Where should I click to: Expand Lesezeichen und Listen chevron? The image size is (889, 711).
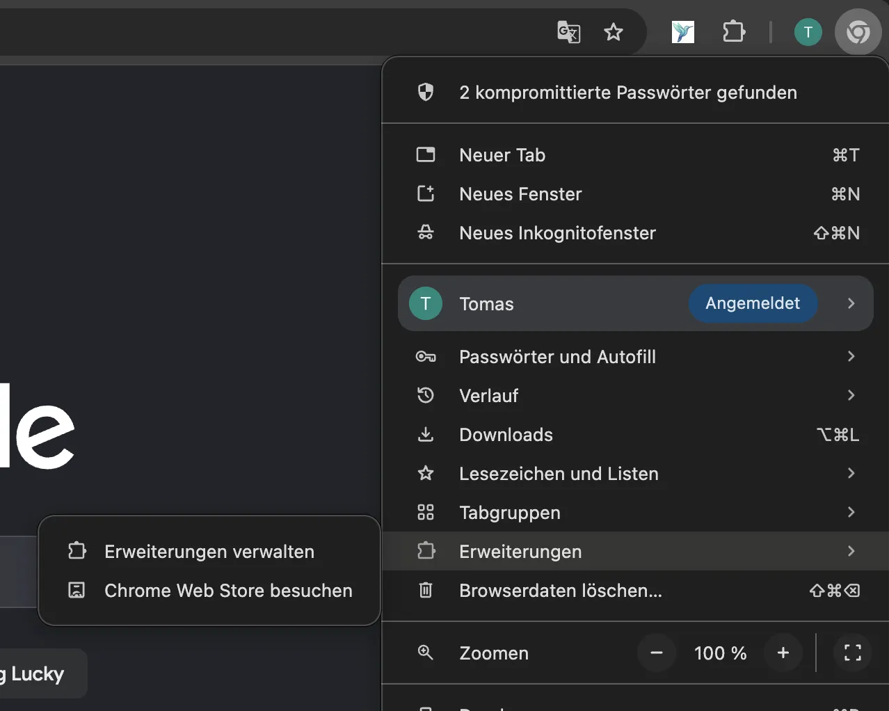[851, 473]
